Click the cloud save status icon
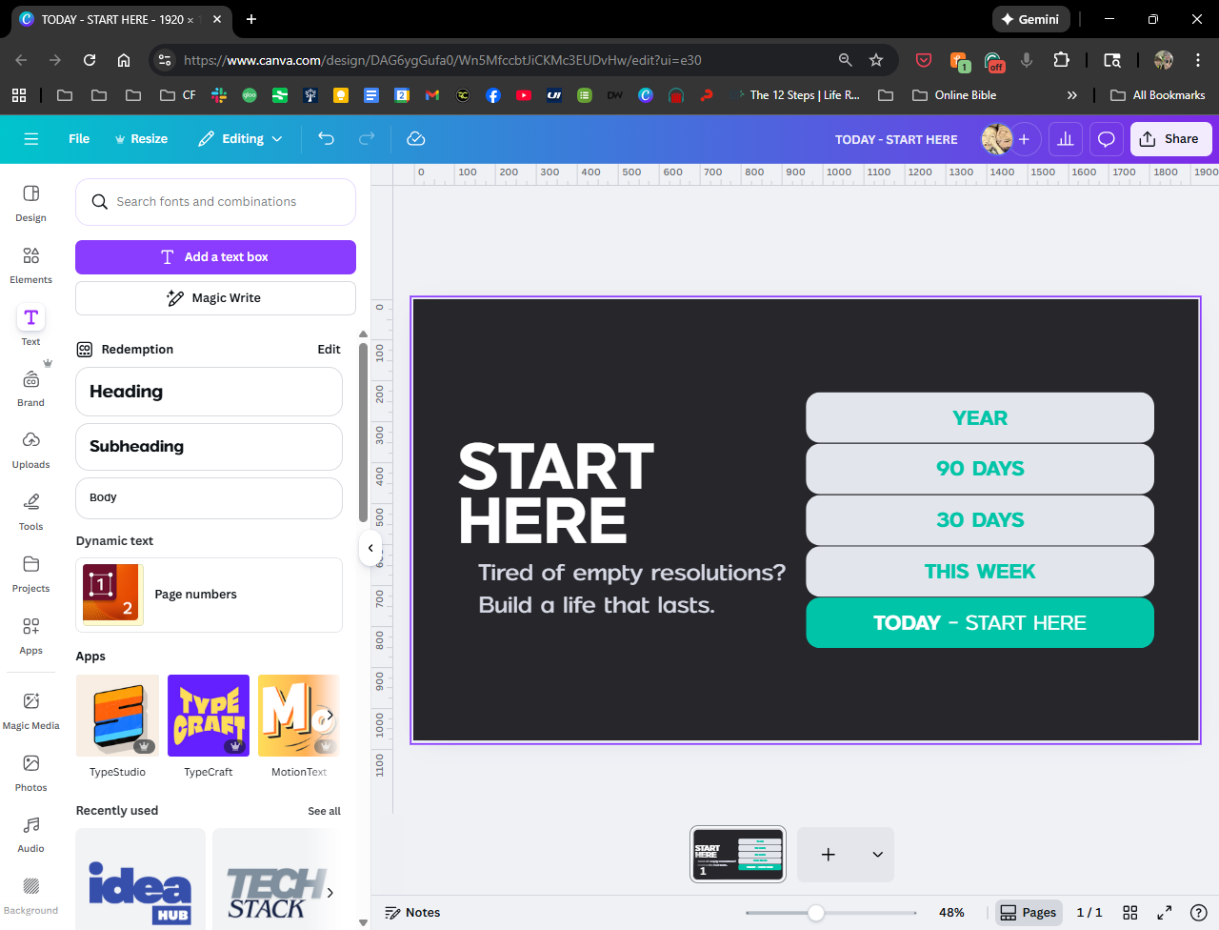 [415, 139]
